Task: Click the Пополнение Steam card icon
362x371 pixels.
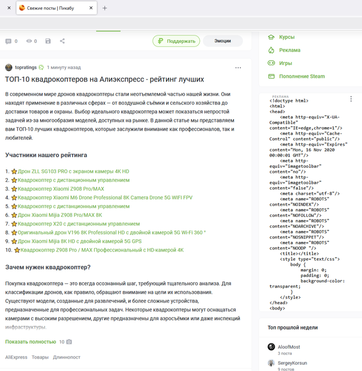Action: [271, 76]
